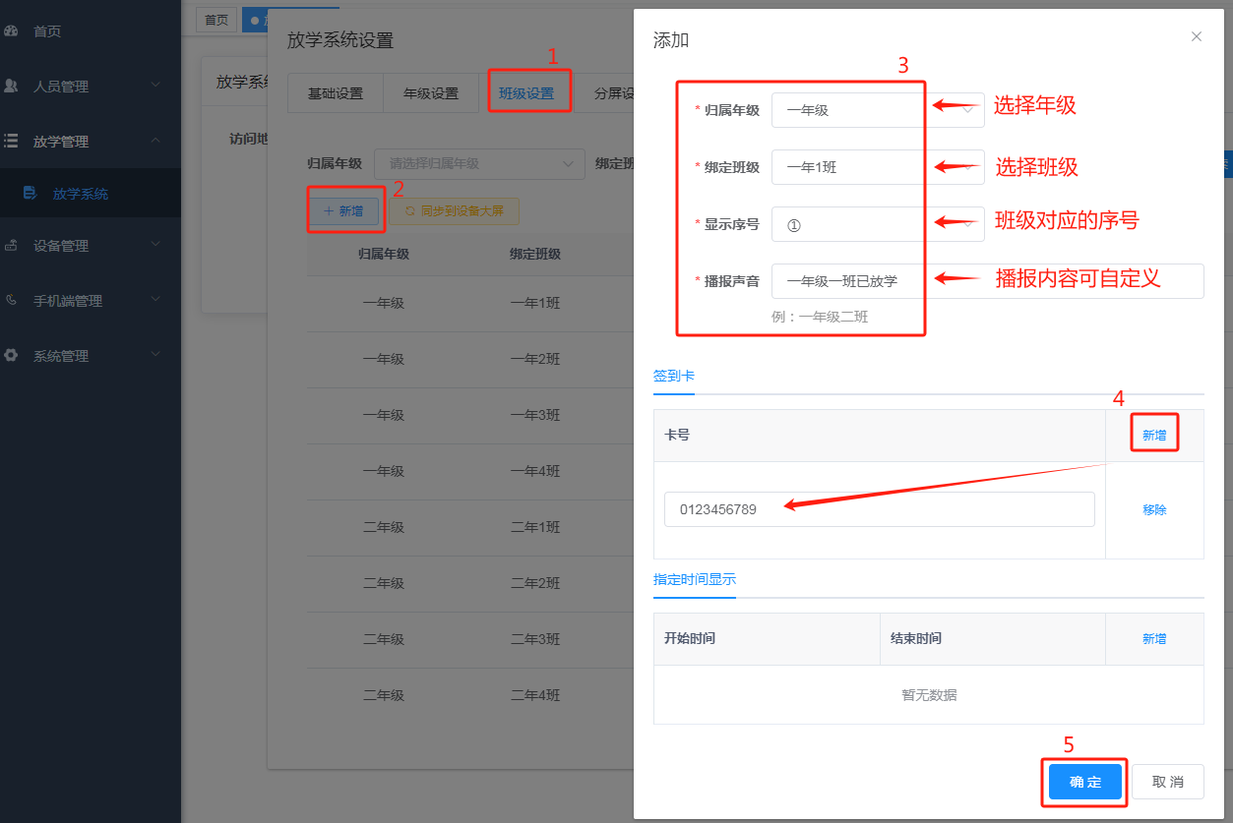Click the 同步到设备大屏 sync icon
Image resolution: width=1233 pixels, height=823 pixels.
pos(403,211)
